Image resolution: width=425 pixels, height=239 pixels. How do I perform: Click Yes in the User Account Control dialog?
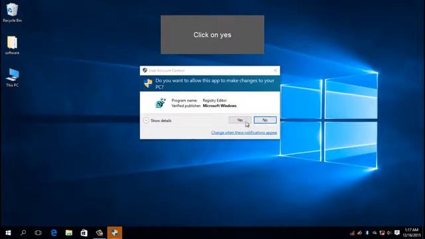[240, 120]
